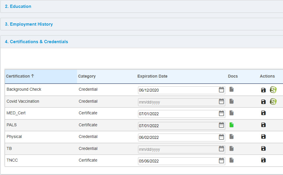
Task: Open document icon for Physical
Action: coord(232,136)
